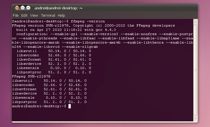Screen dimensions: 210x127
Task: Click '--enable-libxvid' in the configuration output
Action: tap(41, 47)
